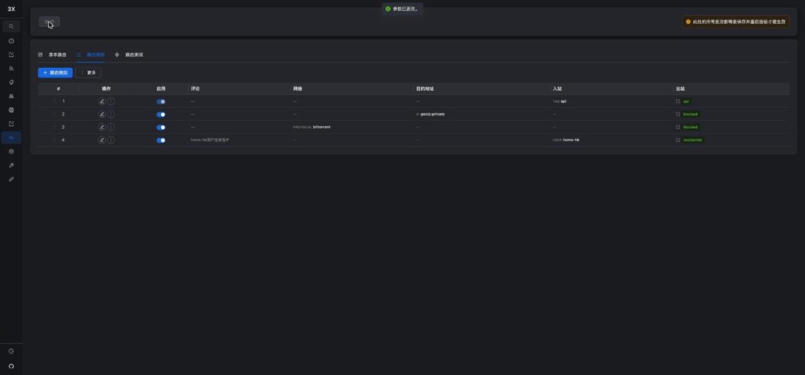Open the dashboard overview sidebar icon
The height and width of the screenshot is (375, 805).
pos(11,40)
